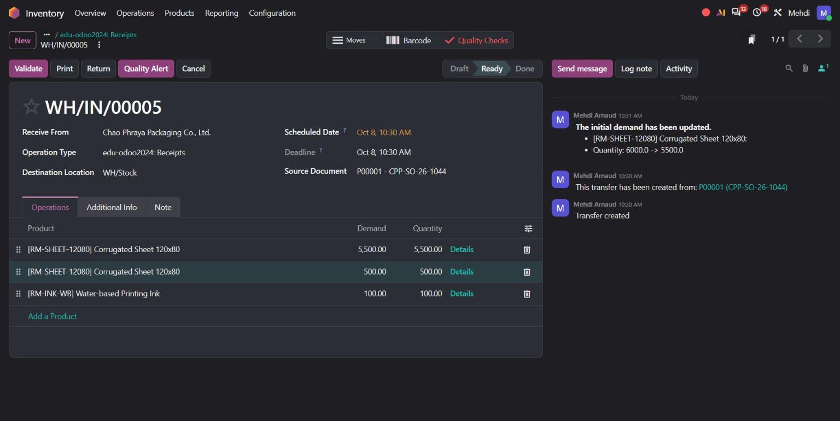840x421 pixels.
Task: Grab the drag handle of the Printing Ink row
Action: click(x=18, y=294)
